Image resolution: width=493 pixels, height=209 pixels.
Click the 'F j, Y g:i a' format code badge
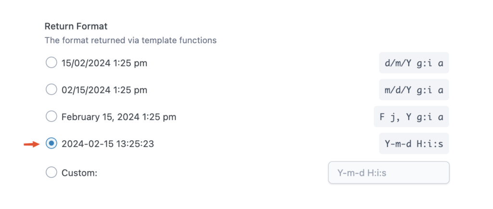[x=411, y=116]
